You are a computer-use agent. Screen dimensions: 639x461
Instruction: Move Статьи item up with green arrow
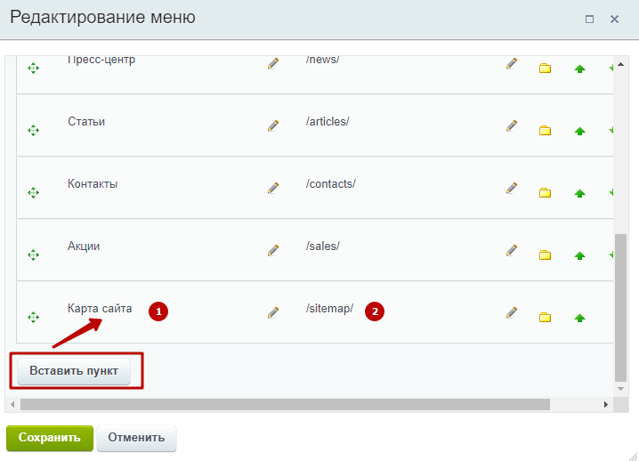pyautogui.click(x=579, y=131)
